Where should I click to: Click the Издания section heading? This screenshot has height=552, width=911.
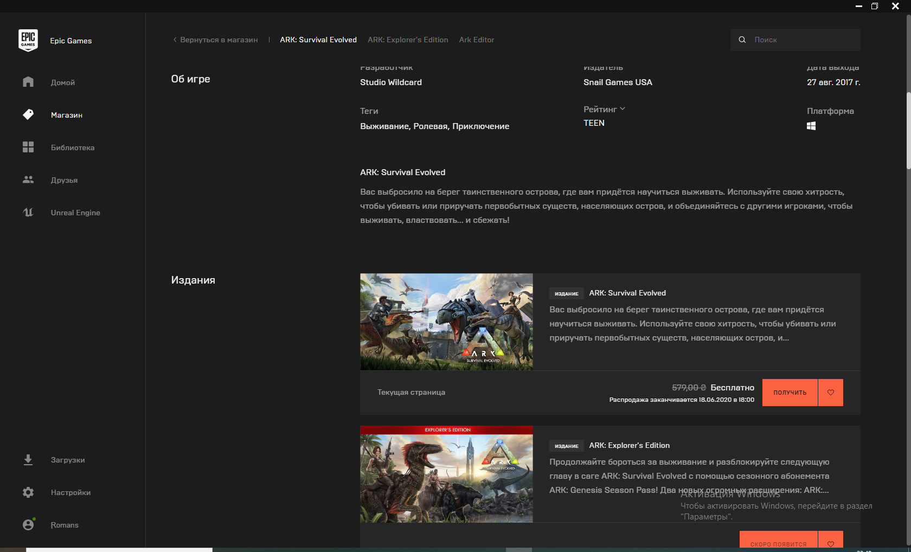(193, 280)
